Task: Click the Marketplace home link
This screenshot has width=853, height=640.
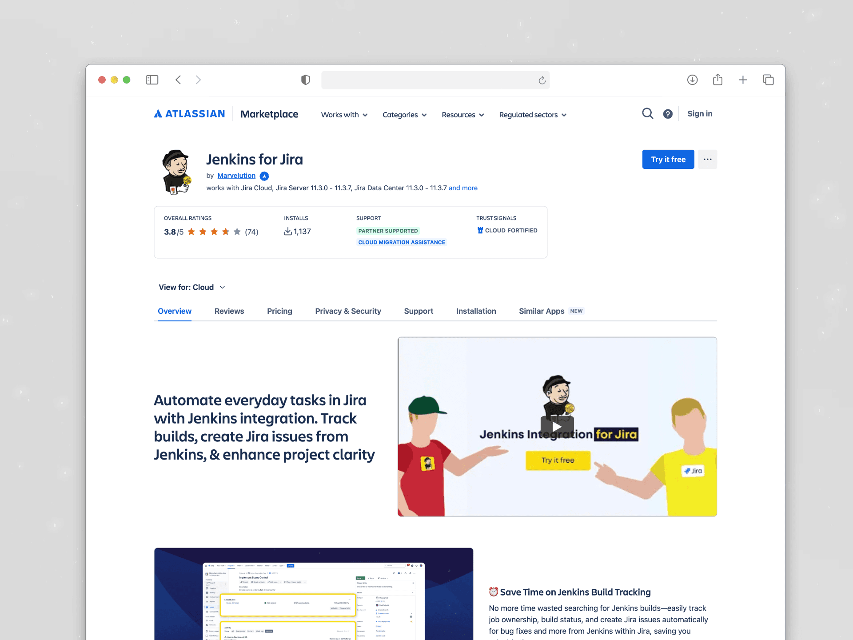Action: click(x=269, y=114)
